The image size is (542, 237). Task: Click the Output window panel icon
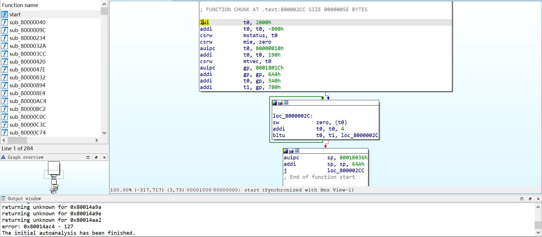tap(3, 199)
